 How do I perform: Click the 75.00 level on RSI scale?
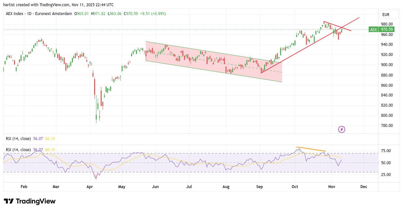pos(386,151)
